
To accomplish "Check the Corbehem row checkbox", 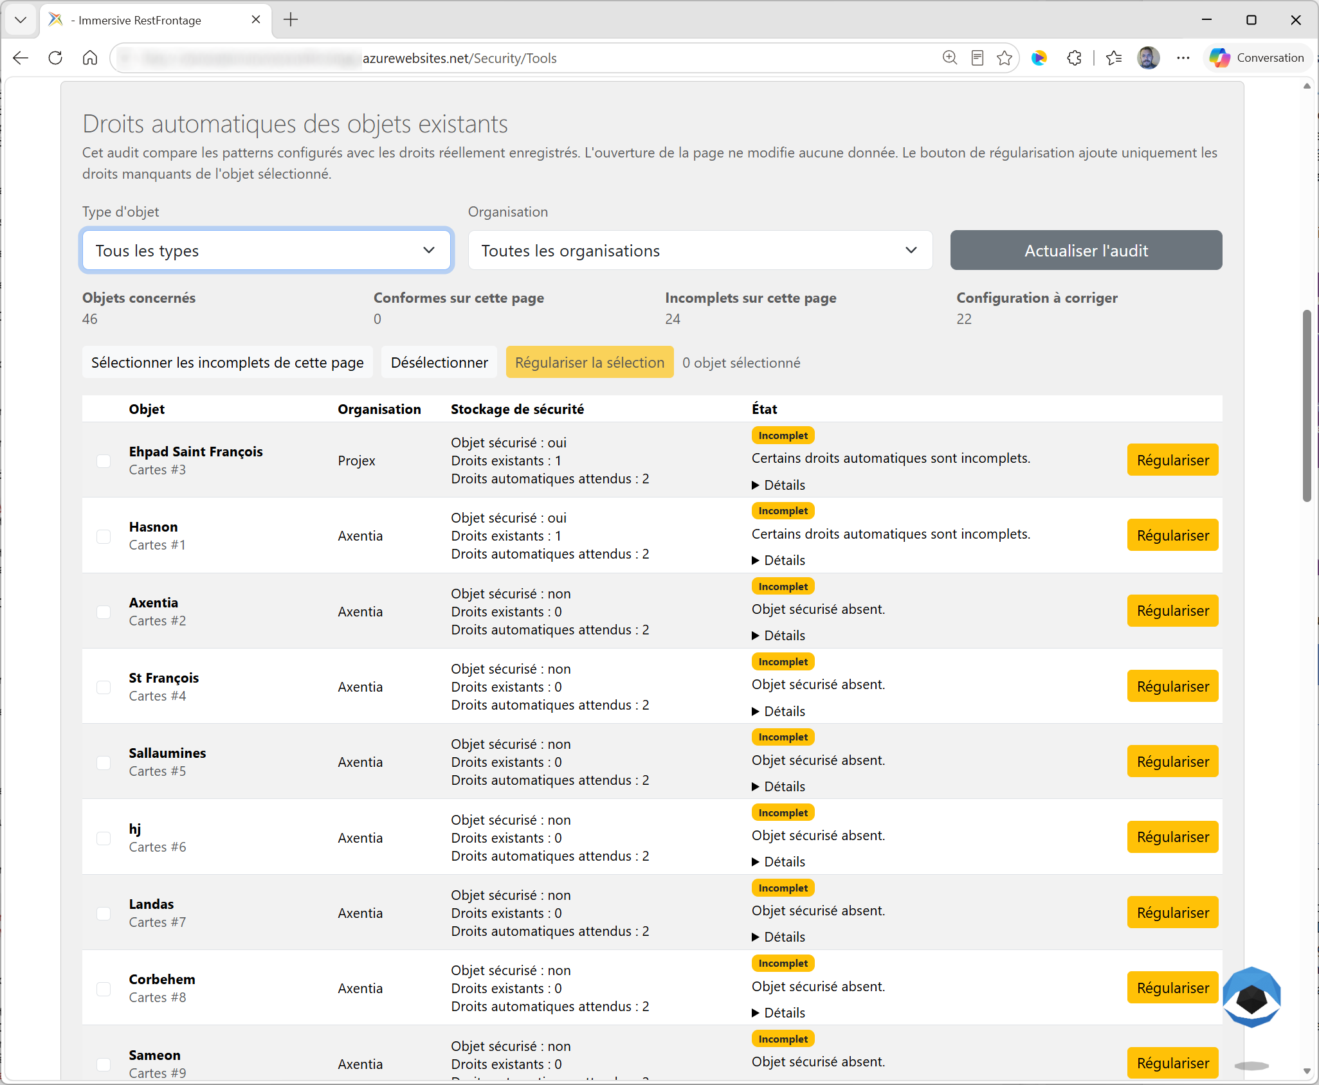I will point(104,989).
